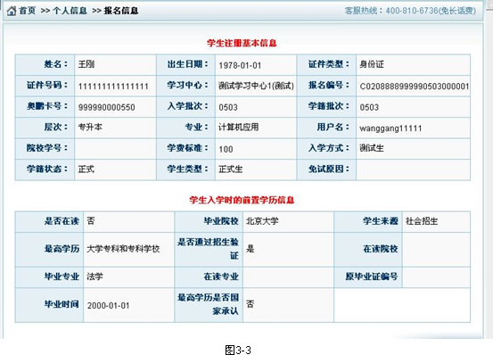This screenshot has height=355, width=493.
Task: Click the 毕业专业 label cell
Action: click(49, 277)
